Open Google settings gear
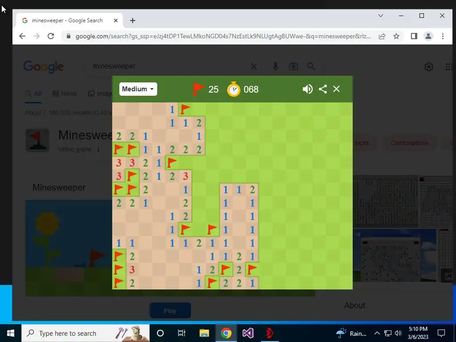This screenshot has width=456, height=342. pyautogui.click(x=429, y=67)
